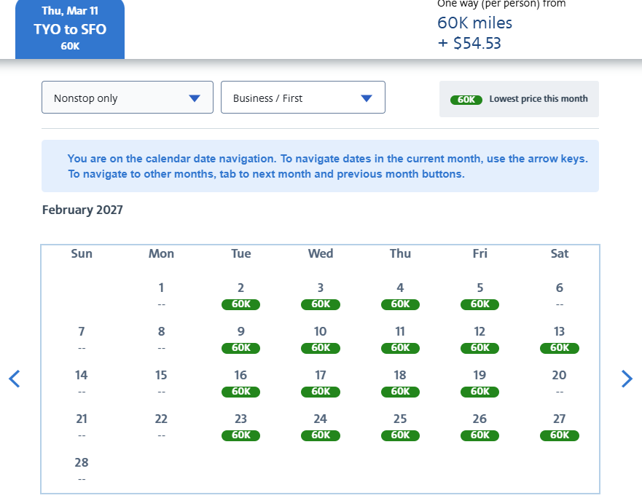The width and height of the screenshot is (642, 498).
Task: Click unavailable date February 15
Action: click(161, 382)
